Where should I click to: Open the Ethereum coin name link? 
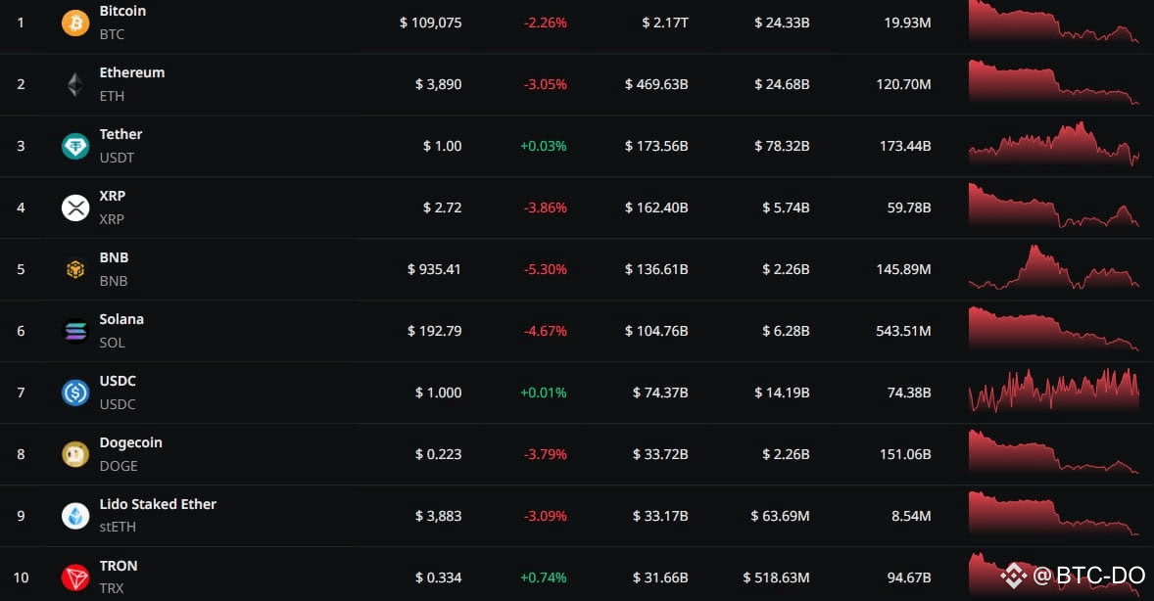click(131, 72)
